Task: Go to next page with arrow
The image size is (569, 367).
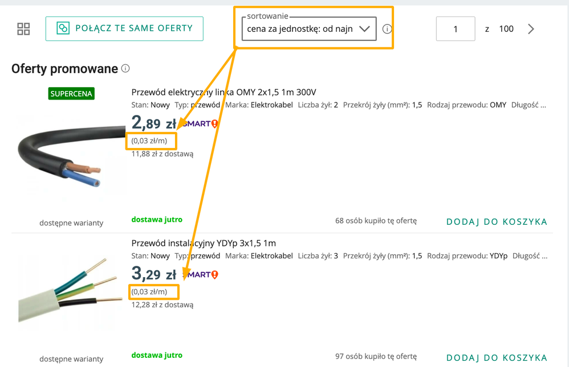Action: (531, 29)
